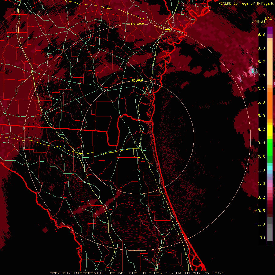The width and height of the screenshot is (275, 275).
Task: Click the -1.3 legend value
Action: coord(260,224)
